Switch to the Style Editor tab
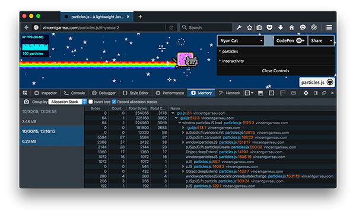The height and width of the screenshot is (216, 356). (135, 93)
